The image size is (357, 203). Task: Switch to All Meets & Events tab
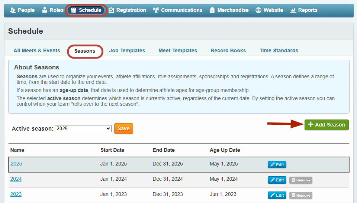click(x=37, y=50)
